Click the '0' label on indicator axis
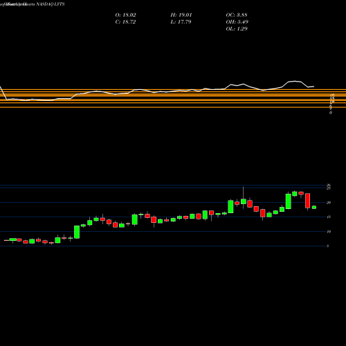 331,113
